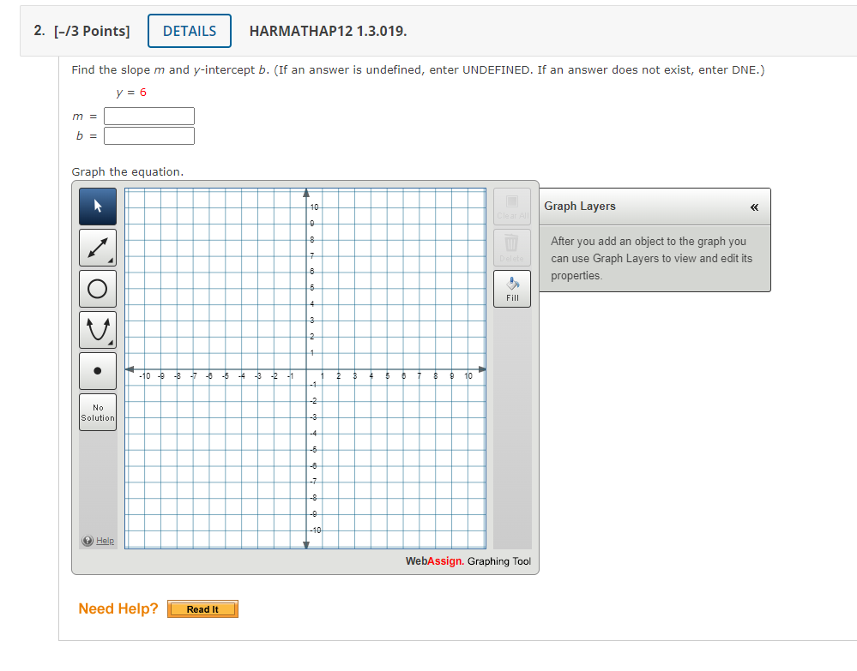Expand the parabola tool variant options

pos(110,342)
